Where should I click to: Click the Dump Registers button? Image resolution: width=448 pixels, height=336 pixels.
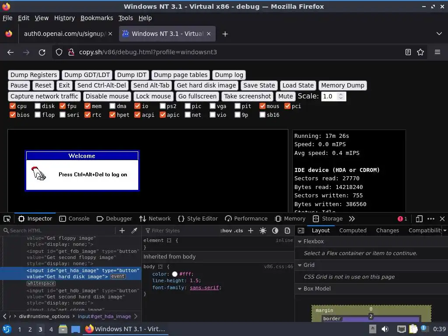pos(34,75)
